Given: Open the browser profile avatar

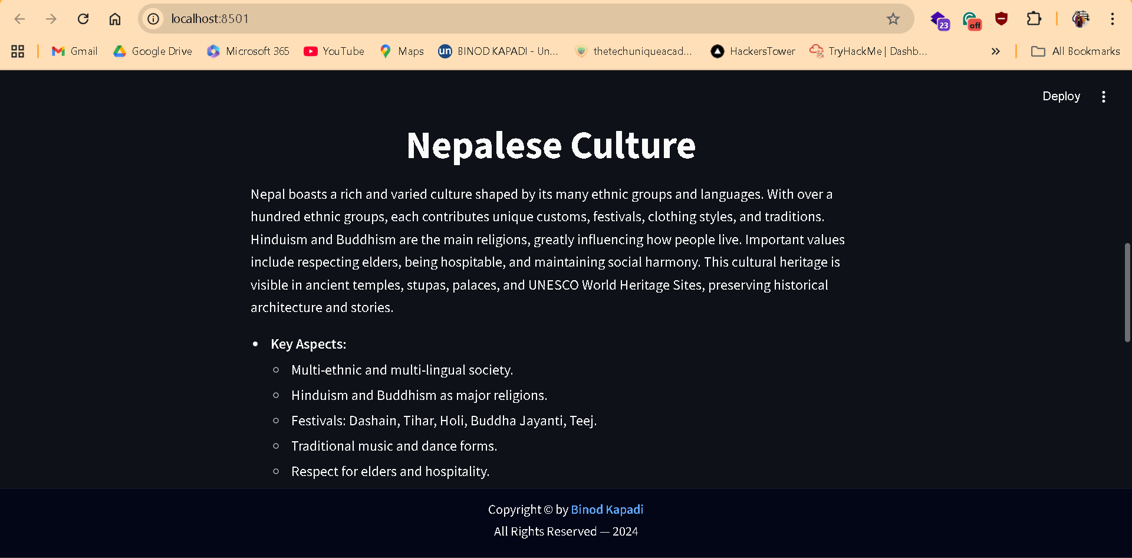Looking at the screenshot, I should coord(1080,19).
